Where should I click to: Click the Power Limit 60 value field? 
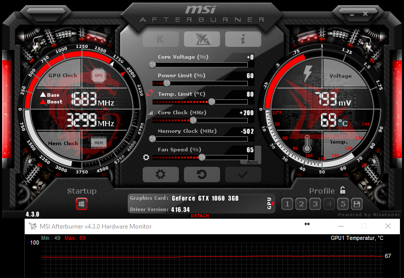click(x=250, y=76)
